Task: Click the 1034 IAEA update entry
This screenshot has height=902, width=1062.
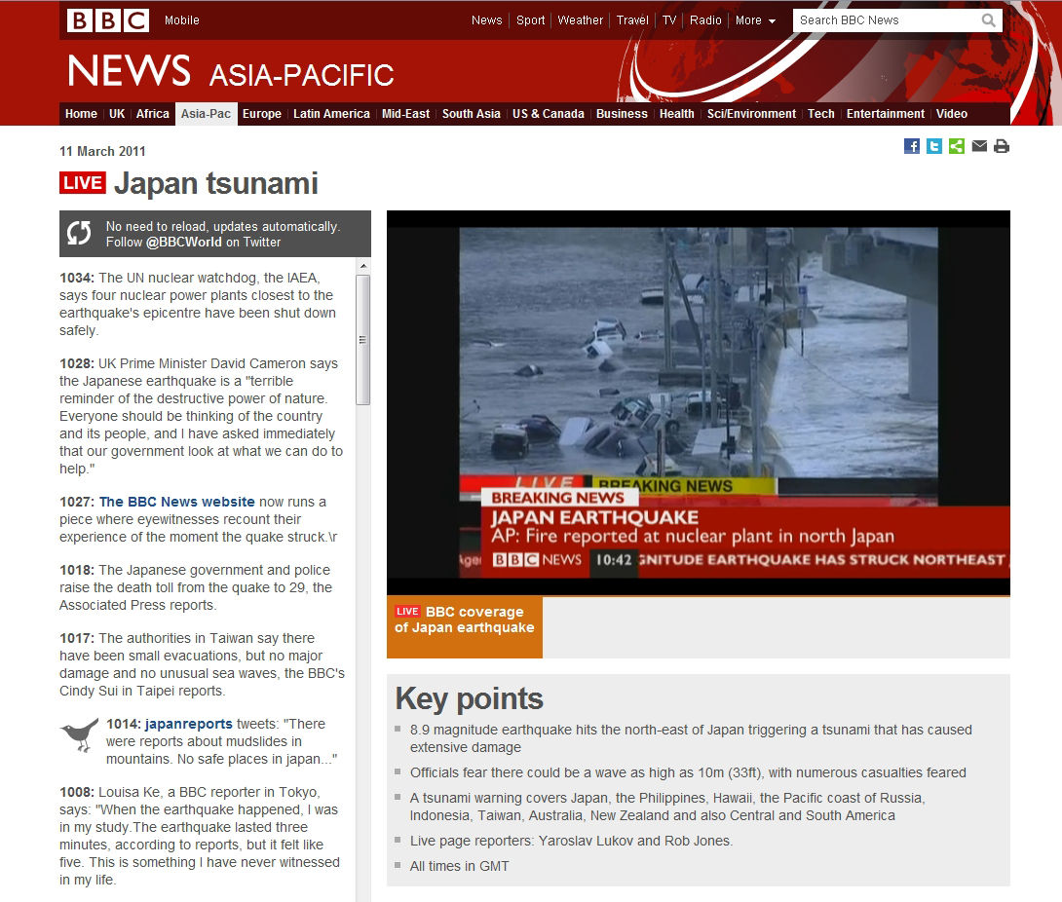Action: pyautogui.click(x=198, y=304)
